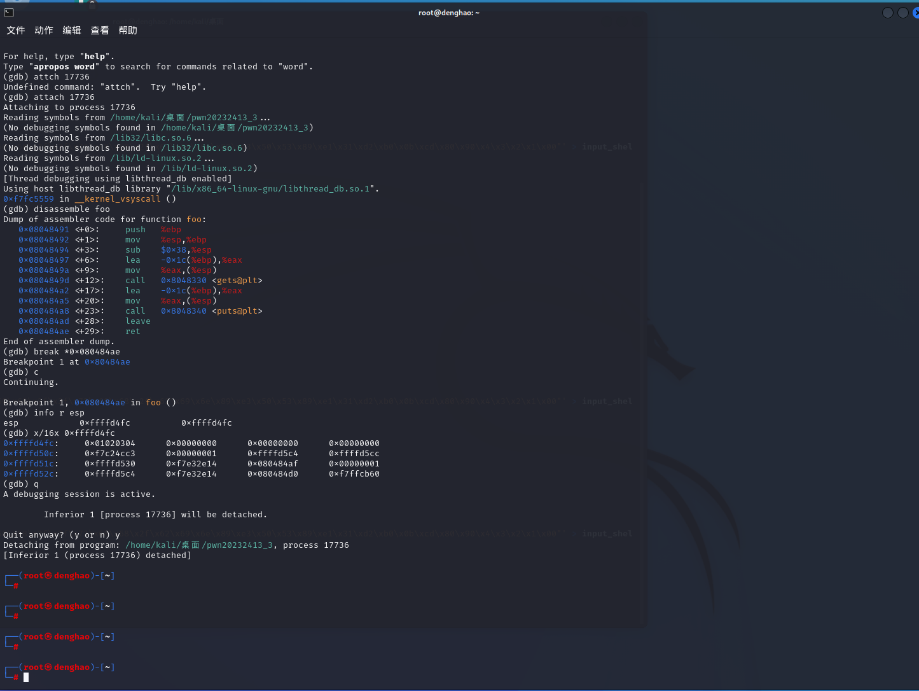Viewport: 919px width, 691px height.
Task: Click the terminal icon in the title bar
Action: pos(9,13)
